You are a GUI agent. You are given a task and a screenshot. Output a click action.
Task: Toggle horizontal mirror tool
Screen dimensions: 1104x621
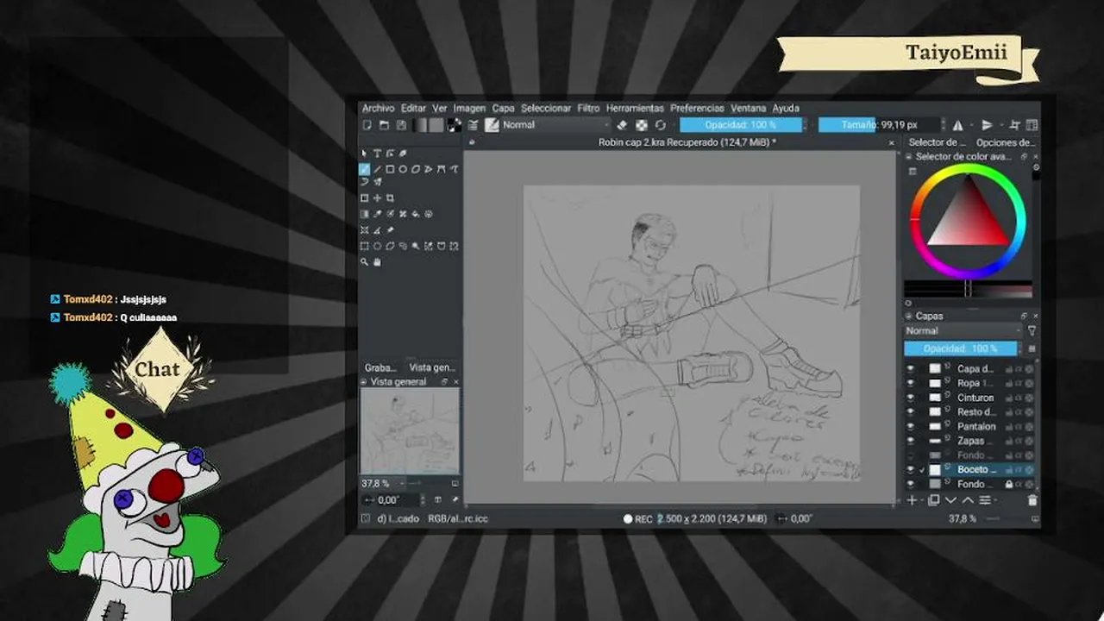958,125
